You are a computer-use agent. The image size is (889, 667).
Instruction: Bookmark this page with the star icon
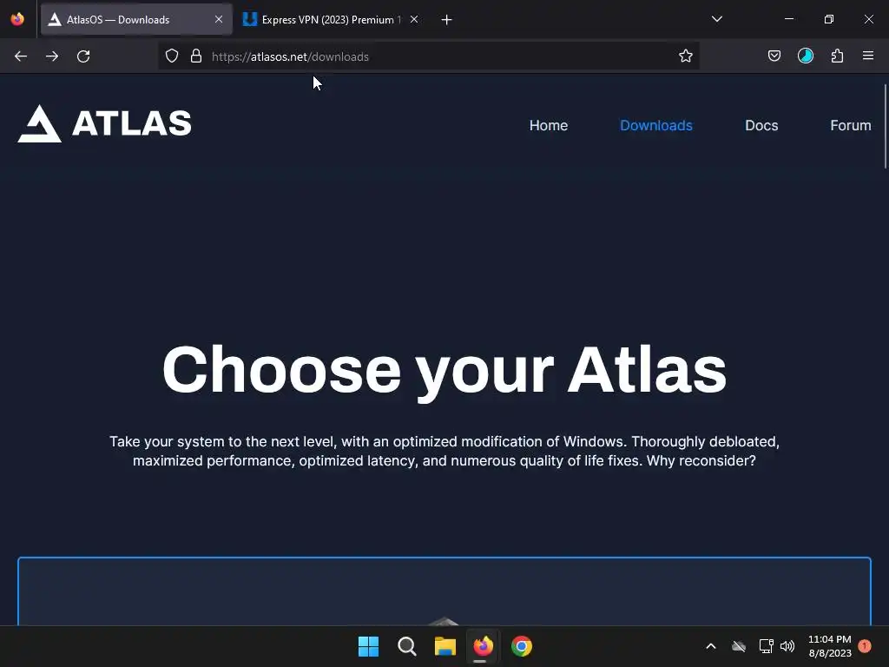coord(686,56)
